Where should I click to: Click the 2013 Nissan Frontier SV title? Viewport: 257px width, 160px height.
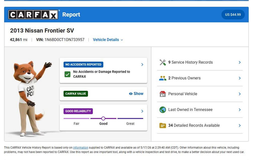click(x=42, y=30)
